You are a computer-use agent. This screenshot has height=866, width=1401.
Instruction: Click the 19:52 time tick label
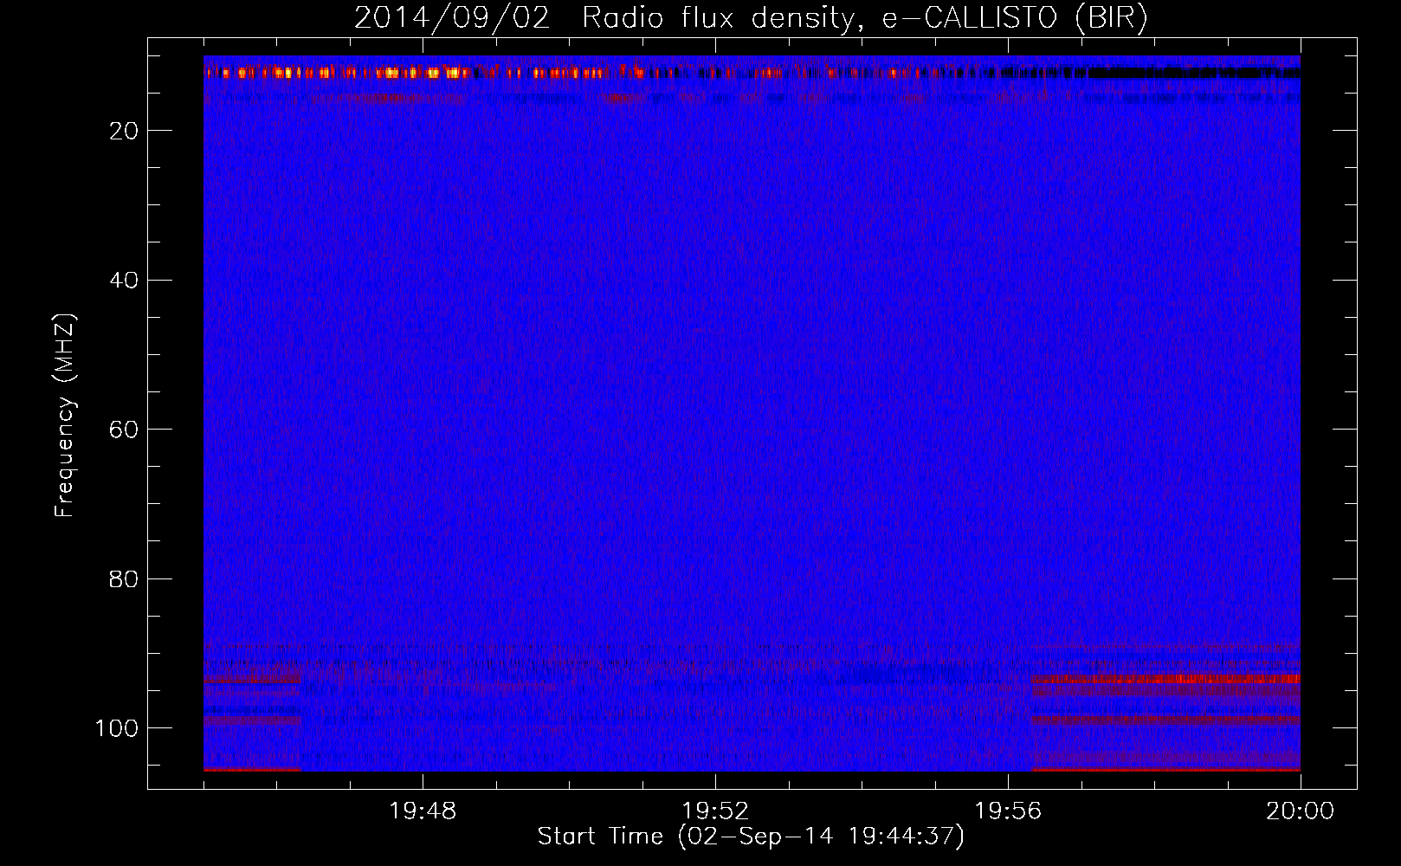click(715, 811)
